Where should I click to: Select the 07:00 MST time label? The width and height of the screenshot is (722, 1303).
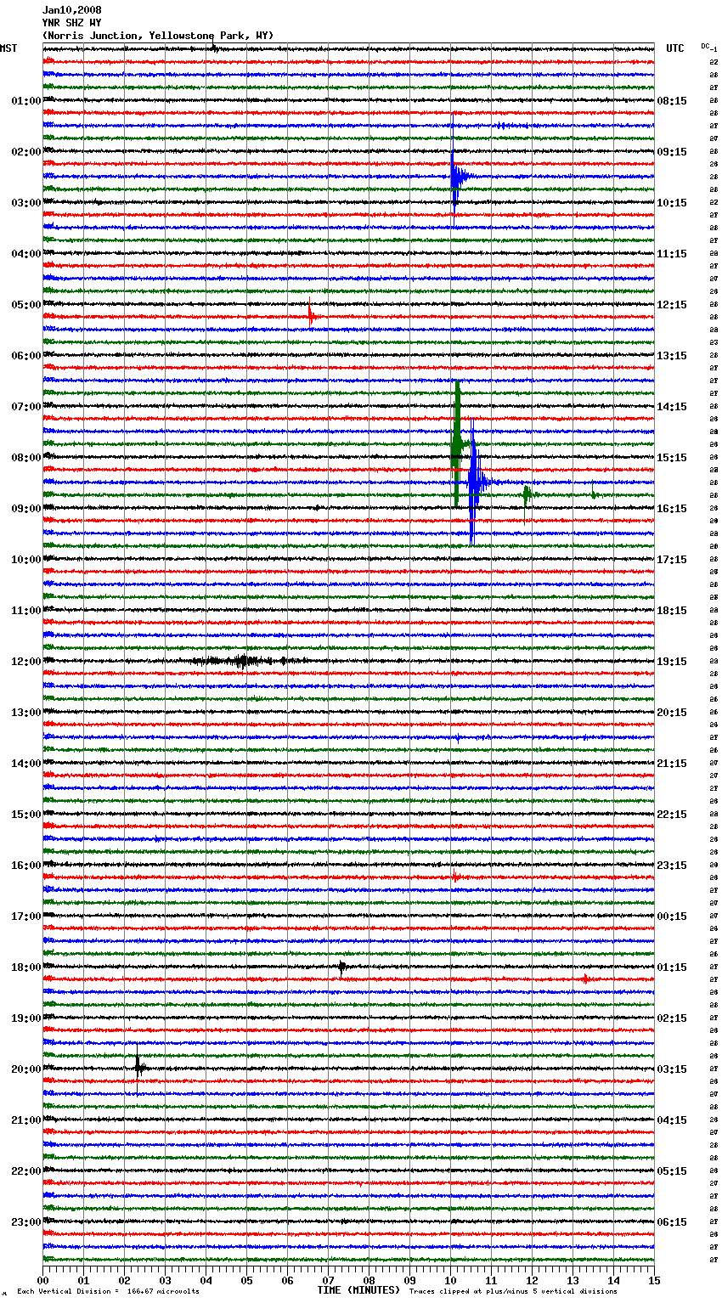[x=26, y=407]
